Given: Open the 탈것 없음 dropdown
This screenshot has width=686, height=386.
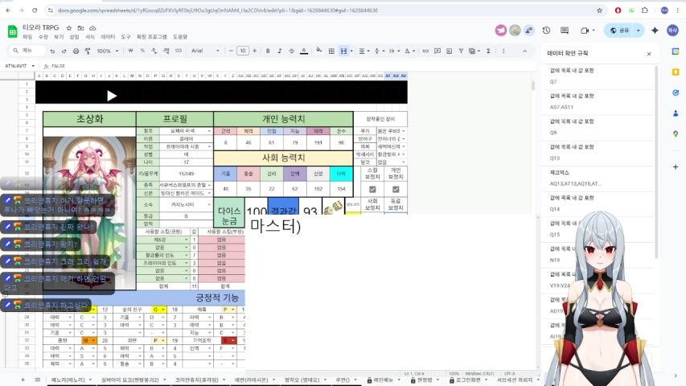Looking at the screenshot, I should click(x=404, y=162).
